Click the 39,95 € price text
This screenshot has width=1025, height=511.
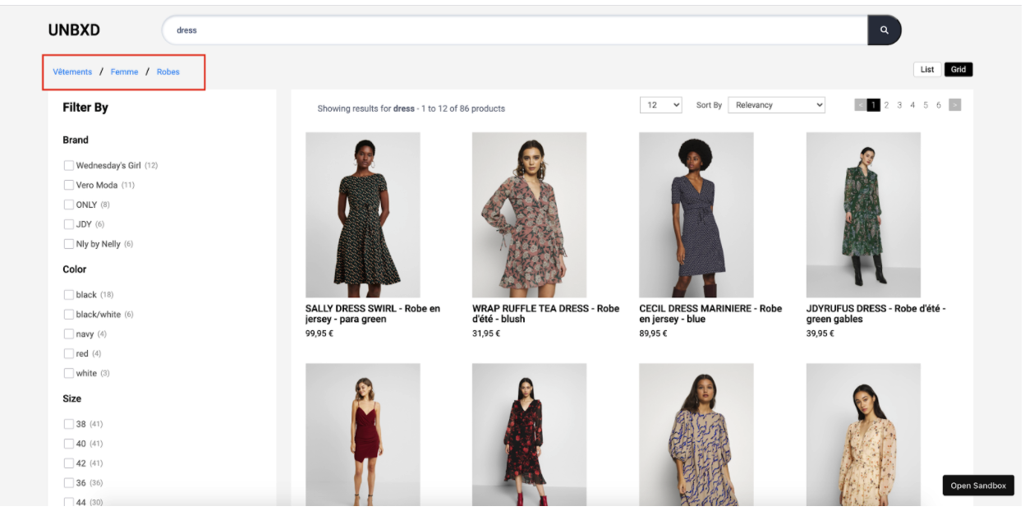coord(820,334)
